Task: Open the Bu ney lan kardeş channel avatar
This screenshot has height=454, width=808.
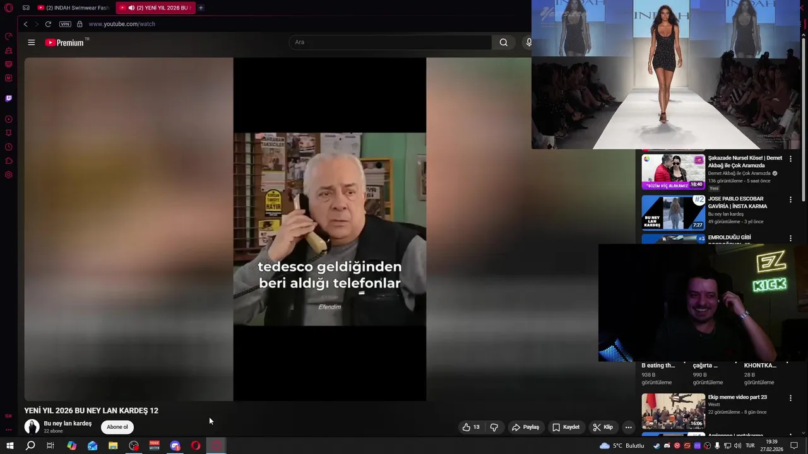Action: point(32,427)
